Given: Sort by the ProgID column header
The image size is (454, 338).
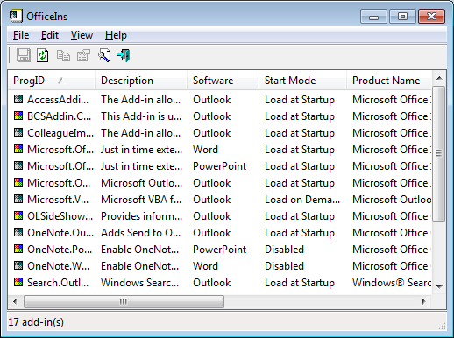Looking at the screenshot, I should (52, 81).
